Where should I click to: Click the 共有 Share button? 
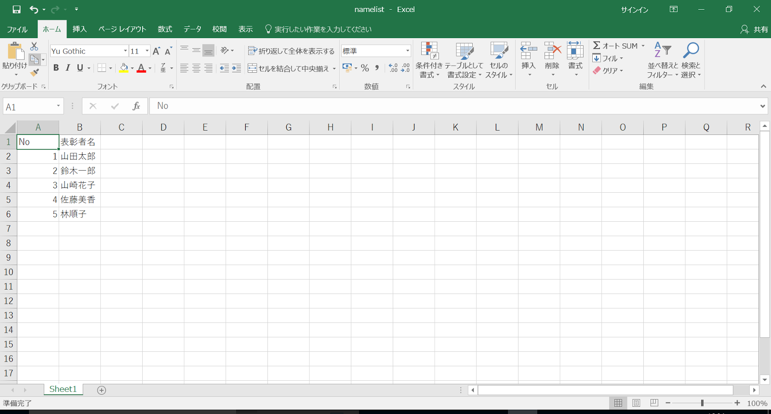point(754,29)
